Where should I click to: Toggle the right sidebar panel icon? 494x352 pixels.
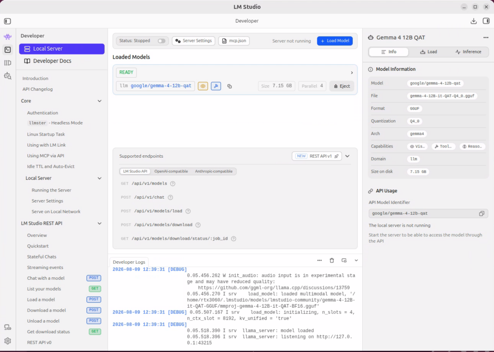[x=486, y=21]
